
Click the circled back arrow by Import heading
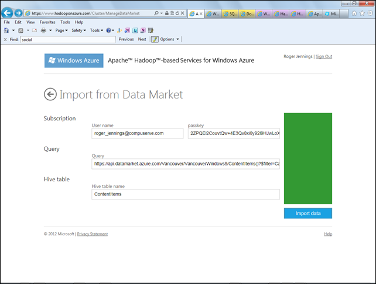[50, 94]
